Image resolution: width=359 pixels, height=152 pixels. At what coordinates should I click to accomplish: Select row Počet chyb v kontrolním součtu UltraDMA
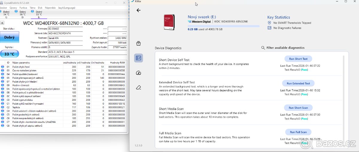(x=63, y=122)
